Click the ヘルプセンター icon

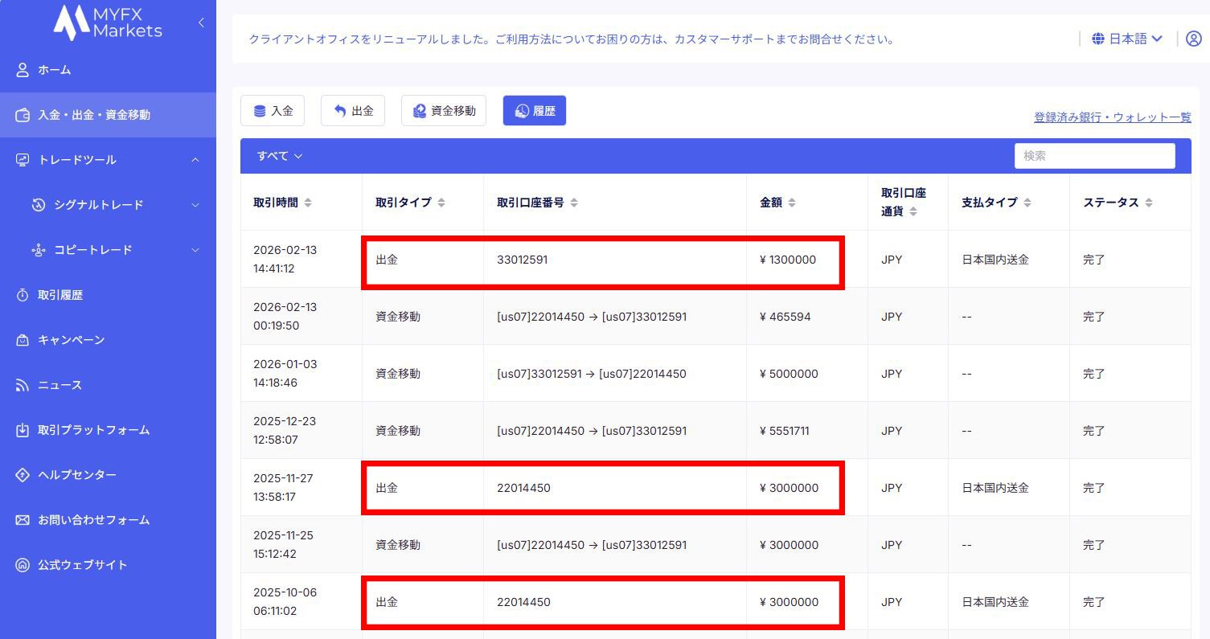(23, 475)
